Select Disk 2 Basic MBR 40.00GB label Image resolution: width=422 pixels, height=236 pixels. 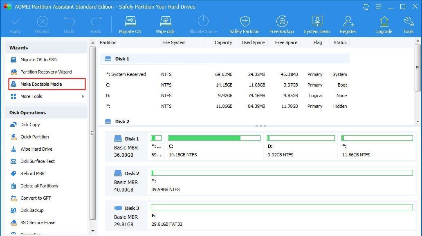(x=126, y=181)
